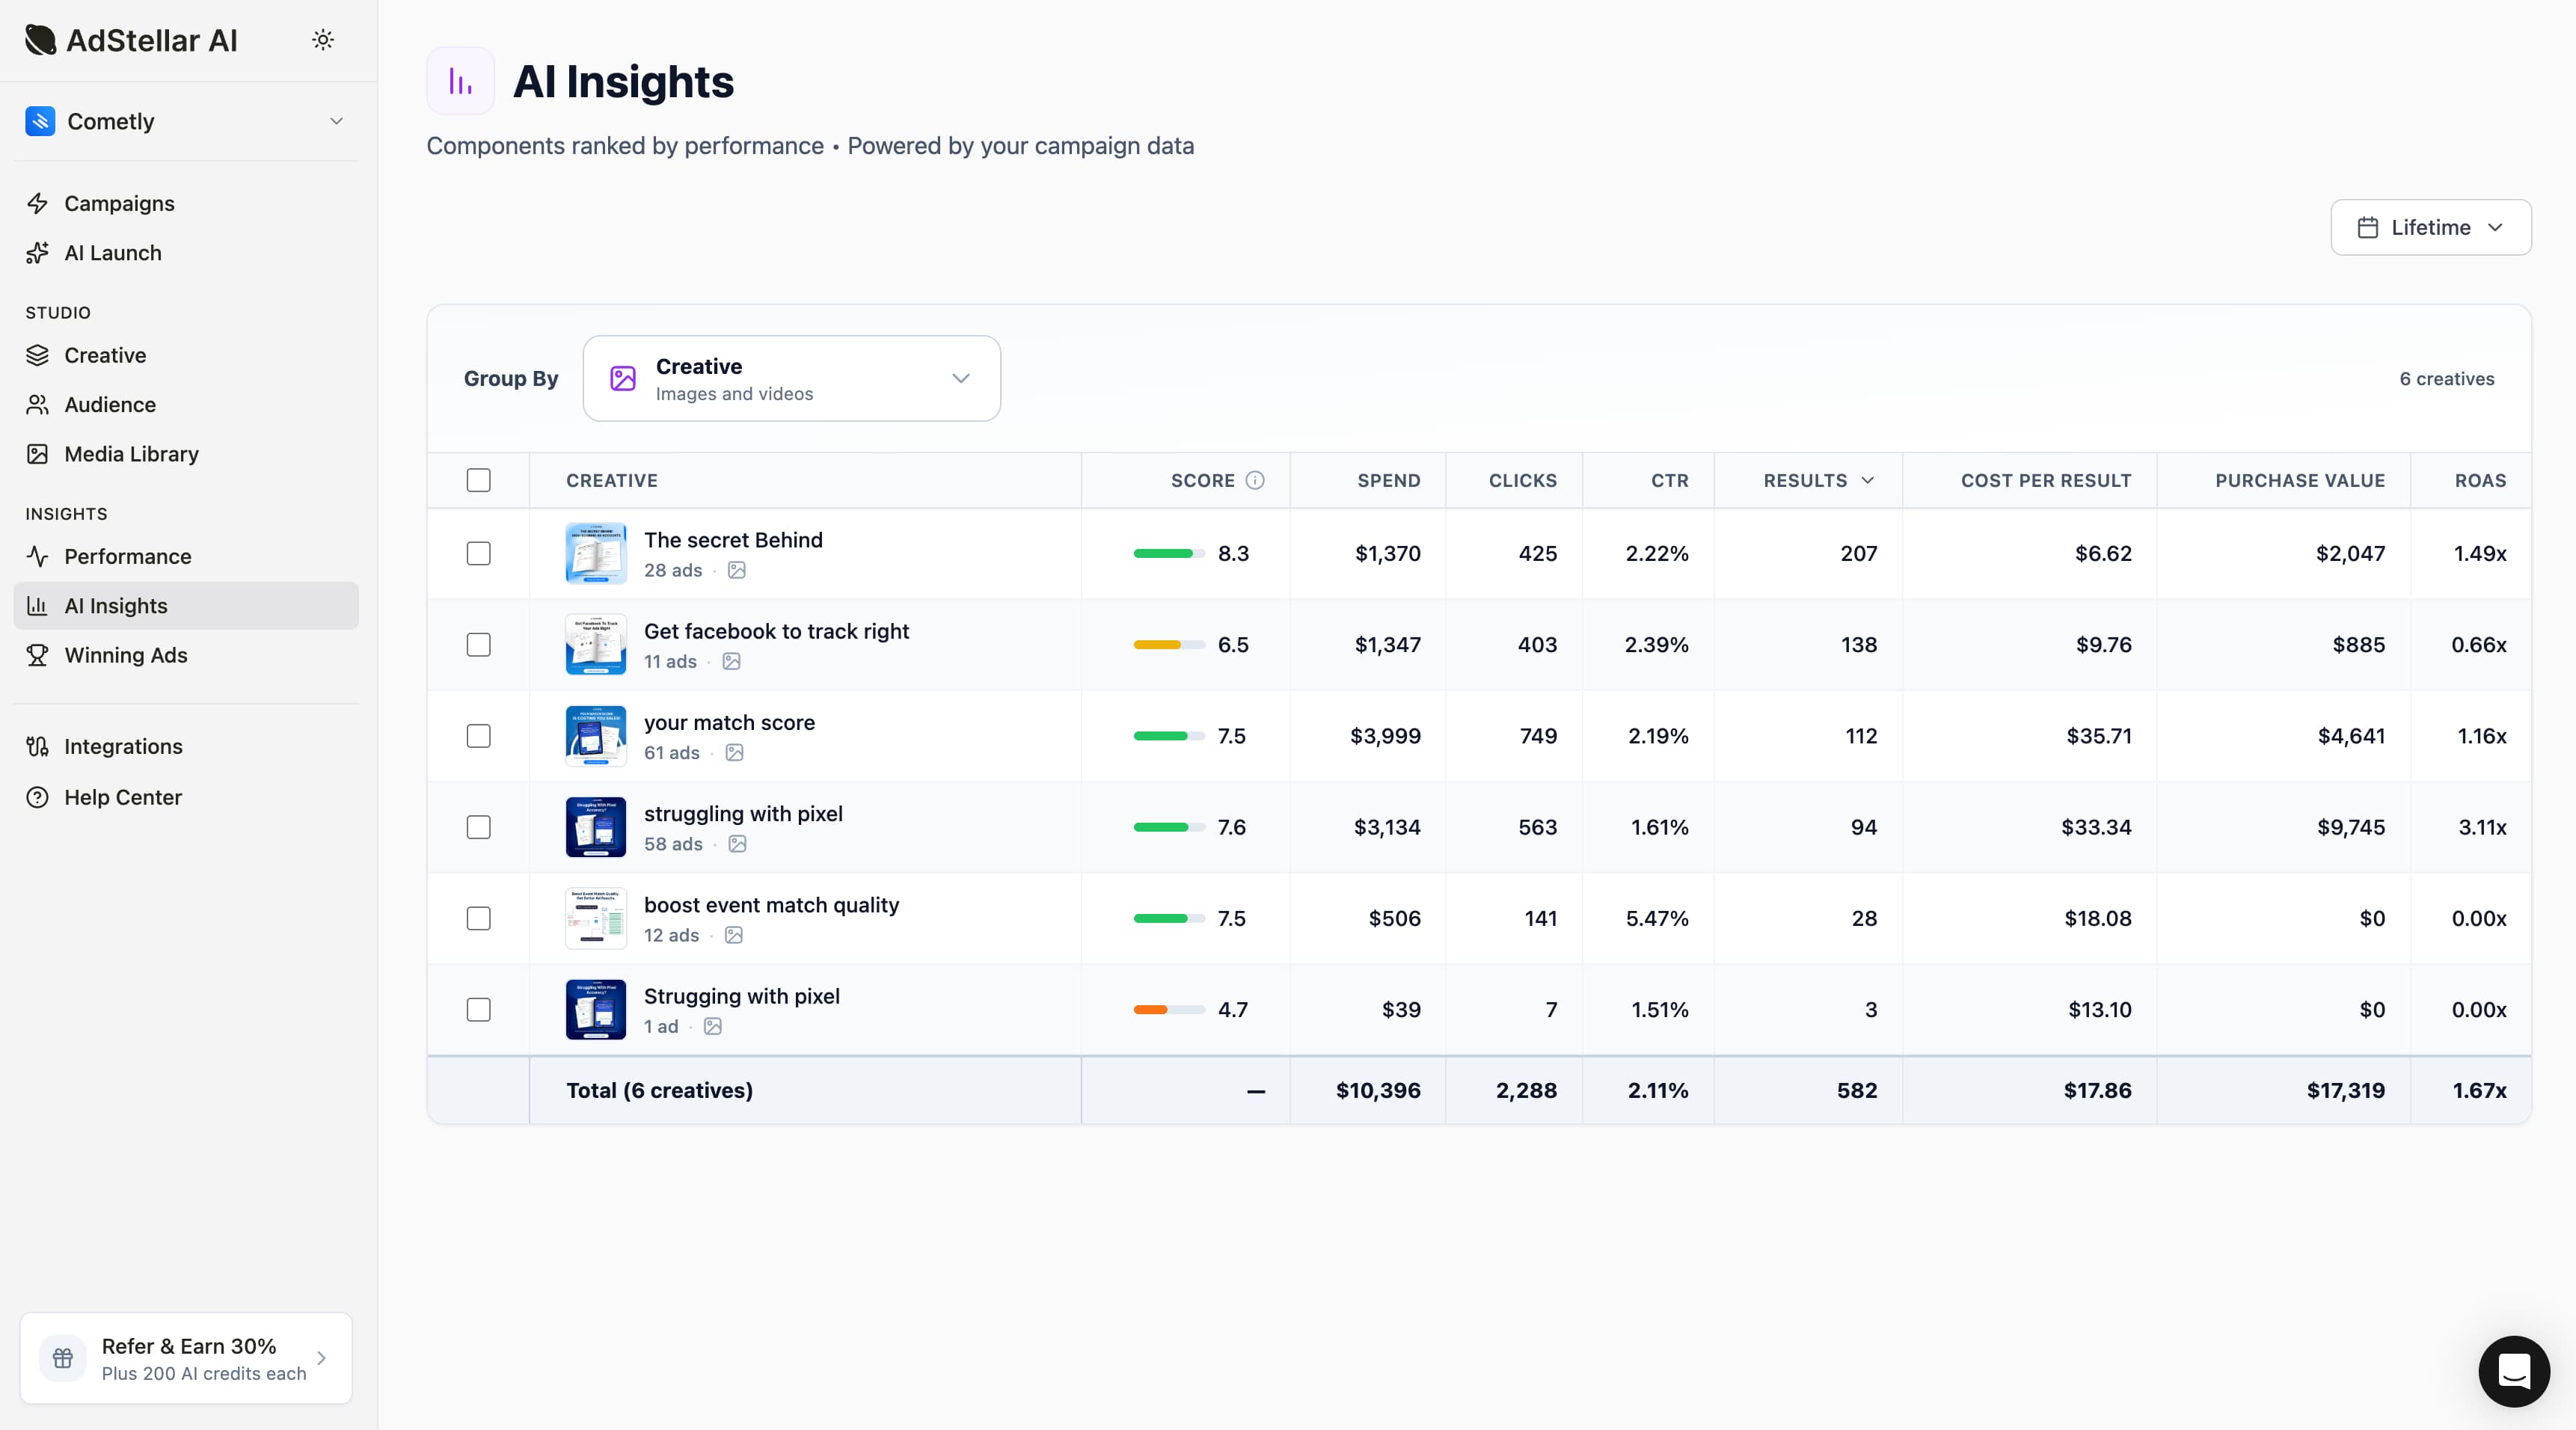Select the checkbox for 'The secret Behind'
The width and height of the screenshot is (2576, 1430).
pos(478,553)
